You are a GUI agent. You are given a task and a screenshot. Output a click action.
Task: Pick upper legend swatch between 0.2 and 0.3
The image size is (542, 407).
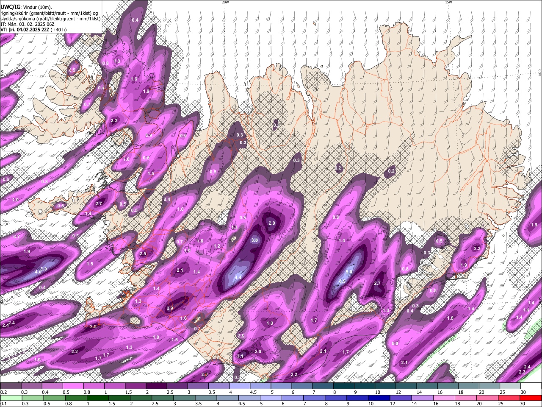coord(11,386)
